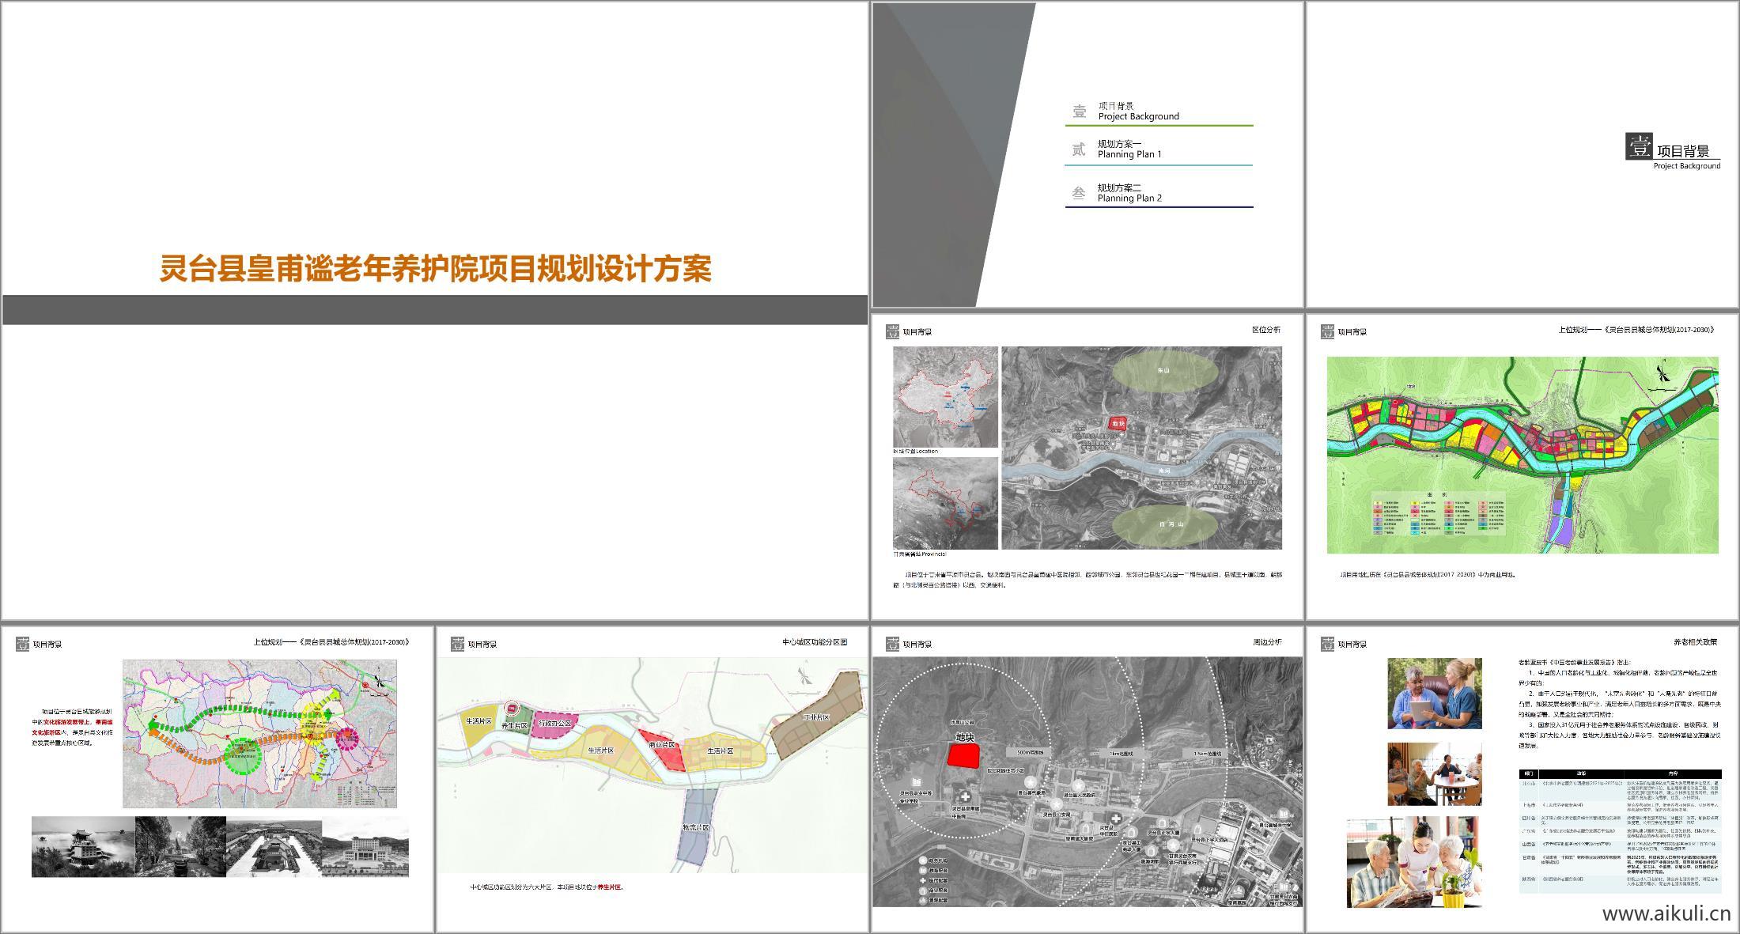1740x934 pixels.
Task: Click the 壹 icon on the contents slide
Action: tap(1079, 112)
